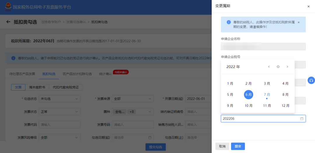315x153 pixels.
Task: Click the 2022 年 year label
Action: 233,67
